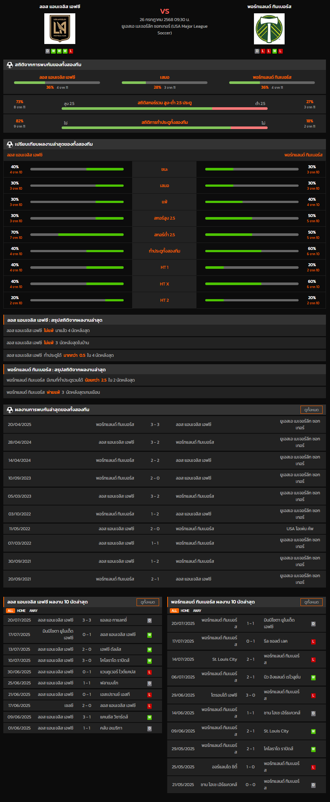Click the เสมอ 28% head-to-head bar

coord(165,83)
